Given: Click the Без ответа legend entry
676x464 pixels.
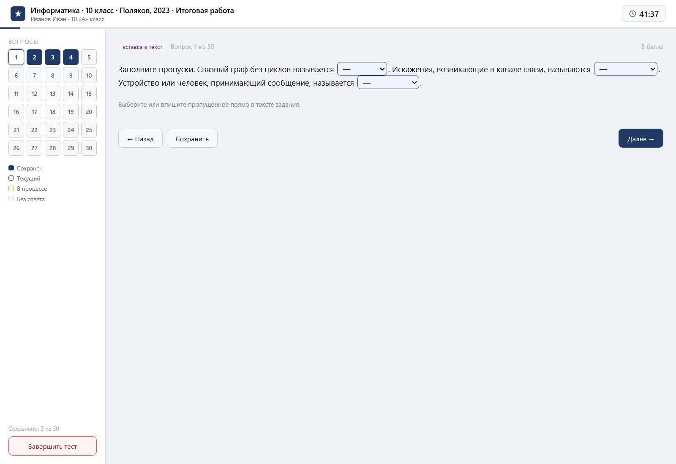Looking at the screenshot, I should point(27,199).
